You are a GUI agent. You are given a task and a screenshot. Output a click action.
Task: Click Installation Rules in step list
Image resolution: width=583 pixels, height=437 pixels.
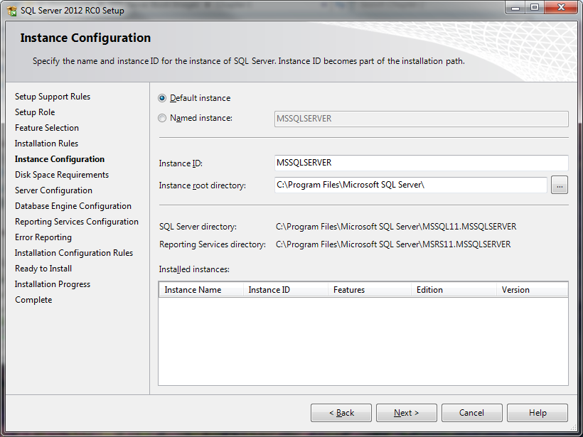tap(46, 144)
